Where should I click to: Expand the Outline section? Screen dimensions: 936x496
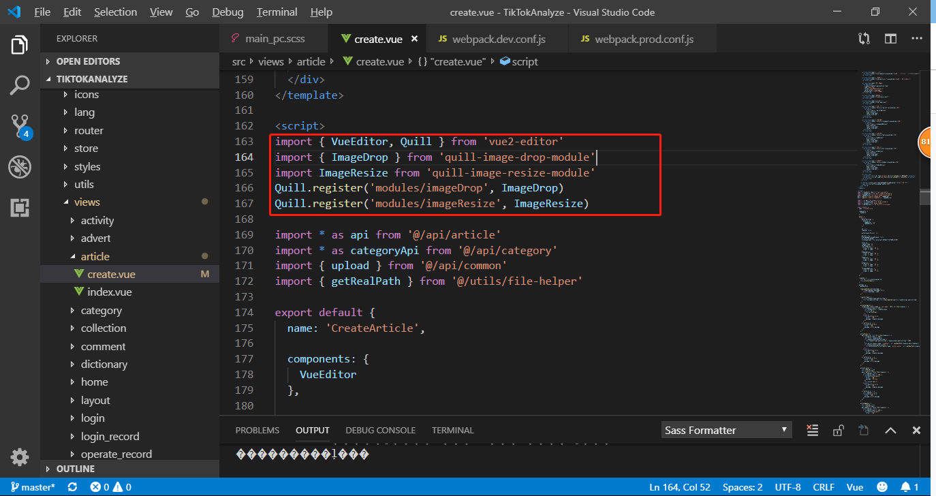[x=129, y=469]
